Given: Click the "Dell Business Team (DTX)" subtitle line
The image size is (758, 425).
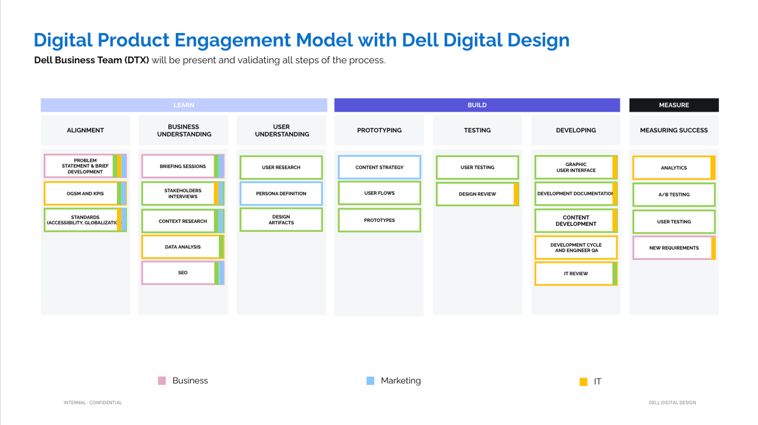Looking at the screenshot, I should tap(210, 60).
